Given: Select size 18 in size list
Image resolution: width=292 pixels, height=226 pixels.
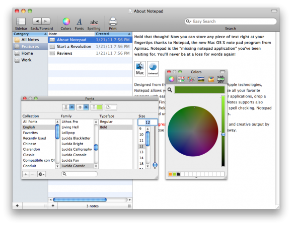Looking at the screenshot, I should [x=141, y=164].
